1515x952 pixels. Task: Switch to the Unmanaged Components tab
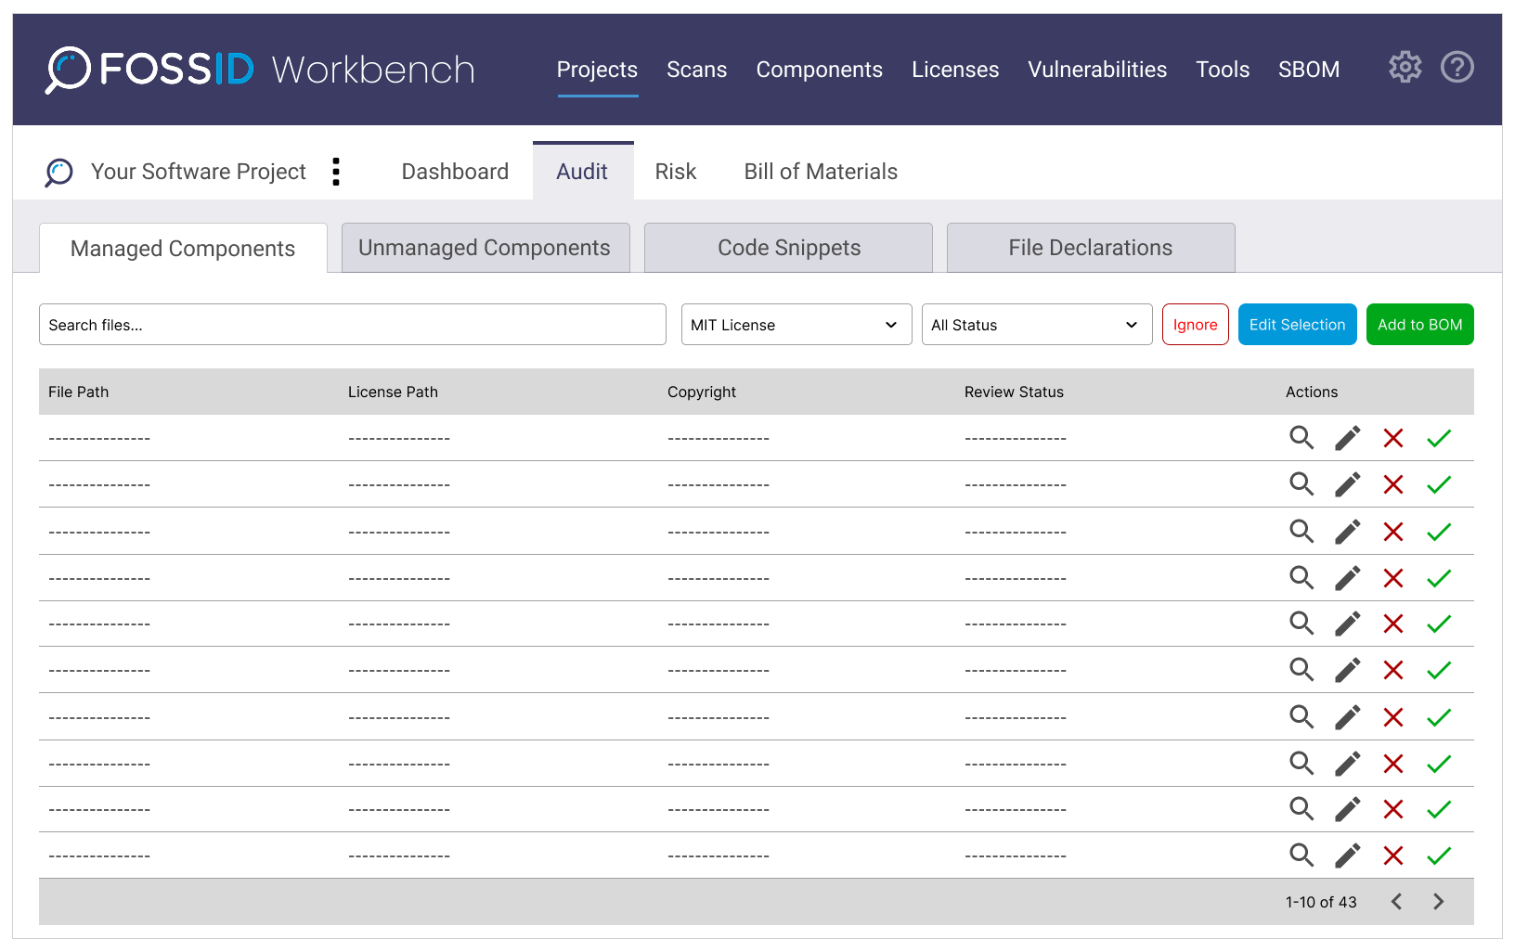pyautogui.click(x=486, y=248)
